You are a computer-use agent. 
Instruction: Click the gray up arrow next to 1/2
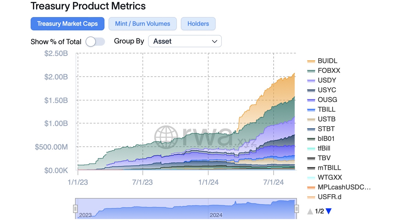click(x=310, y=211)
